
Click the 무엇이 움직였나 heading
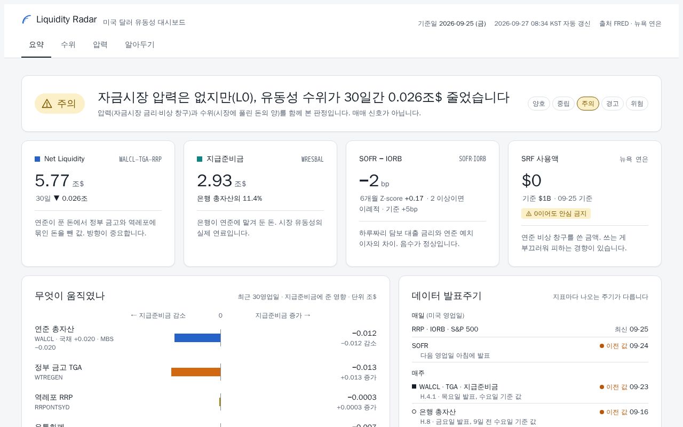[70, 296]
